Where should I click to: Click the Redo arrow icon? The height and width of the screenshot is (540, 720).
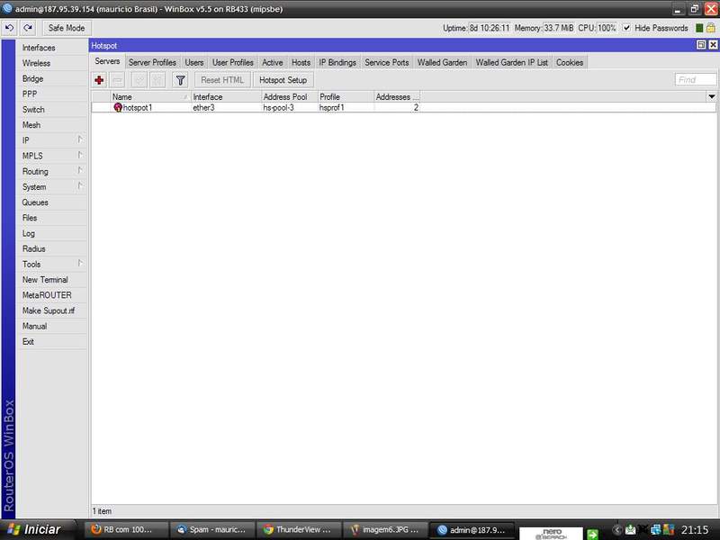28,28
